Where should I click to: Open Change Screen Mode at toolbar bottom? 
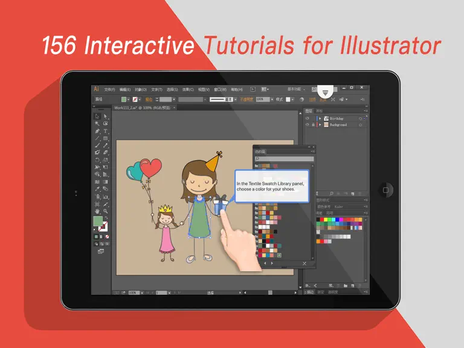pyautogui.click(x=101, y=251)
